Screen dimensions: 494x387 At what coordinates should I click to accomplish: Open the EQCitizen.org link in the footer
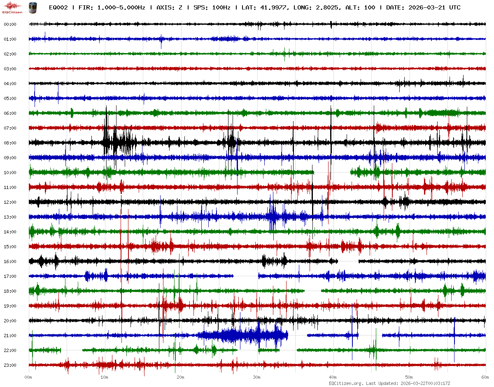pos(346,383)
